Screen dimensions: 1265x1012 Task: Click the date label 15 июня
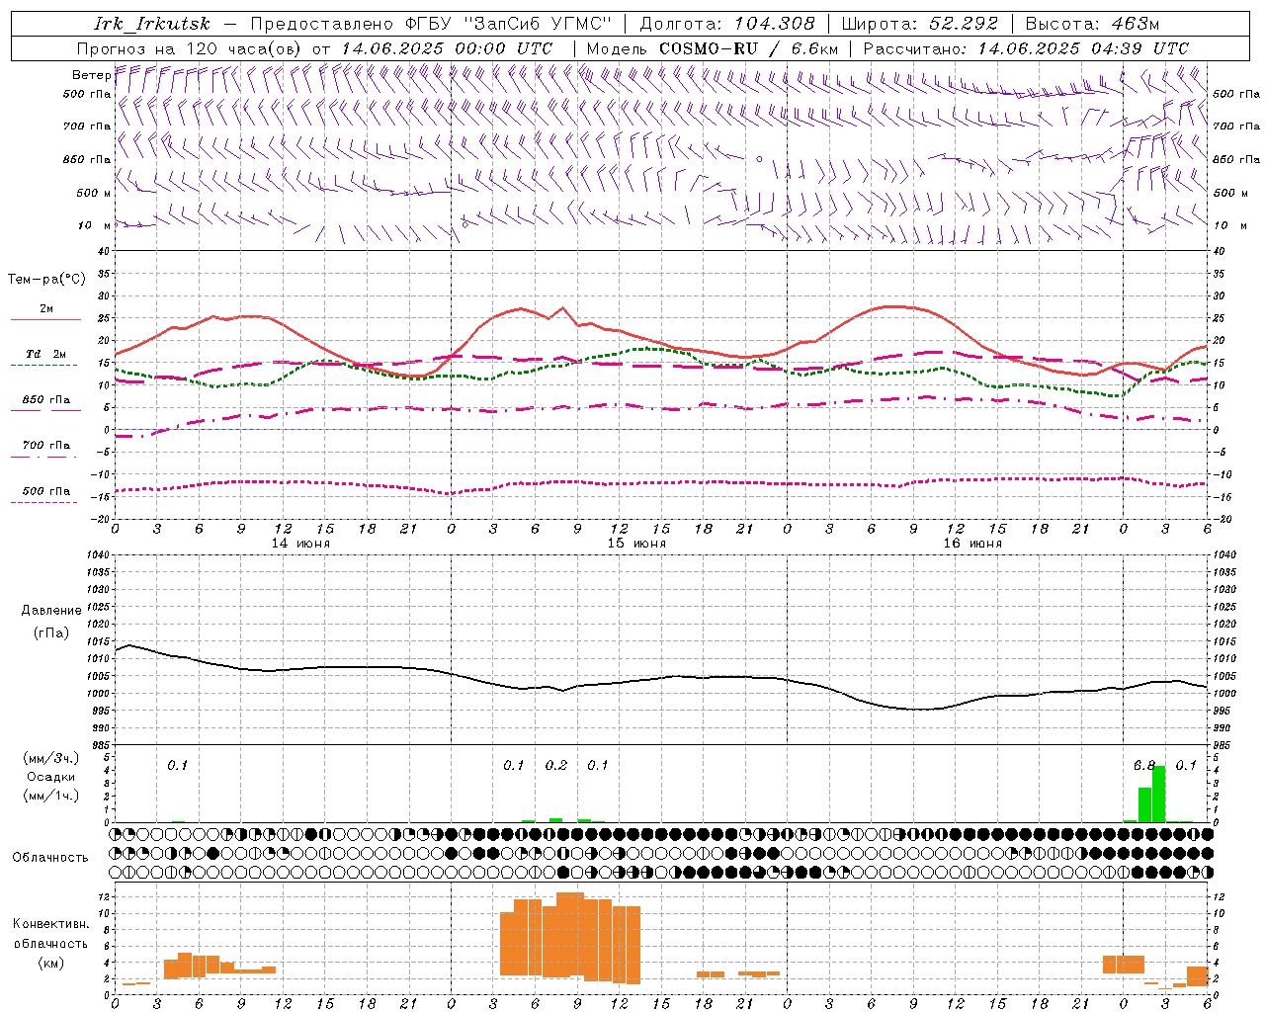[636, 544]
